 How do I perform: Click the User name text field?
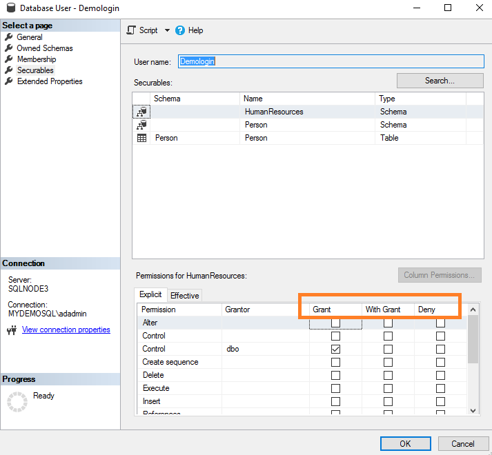point(331,61)
